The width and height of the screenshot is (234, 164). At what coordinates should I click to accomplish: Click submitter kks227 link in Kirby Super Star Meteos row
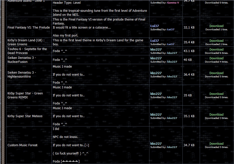pyautogui.click(x=172, y=118)
